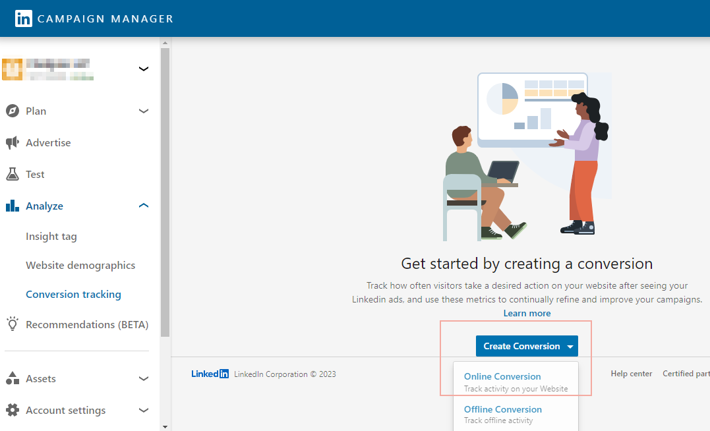This screenshot has width=710, height=431.
Task: Click the Analyze label in sidebar
Action: (44, 206)
